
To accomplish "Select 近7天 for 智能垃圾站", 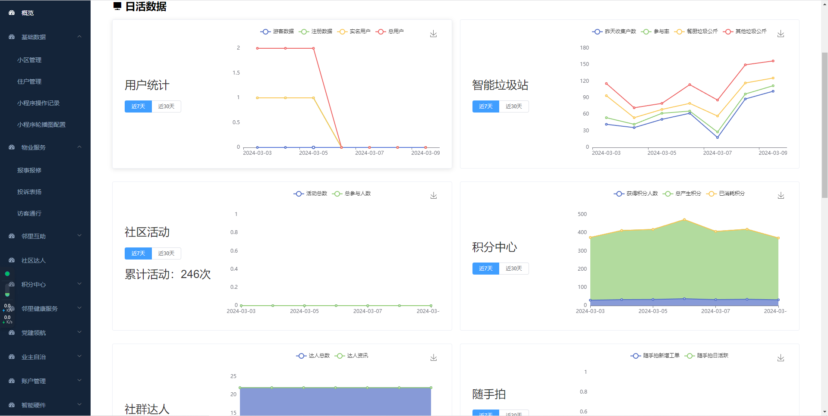I will point(486,106).
